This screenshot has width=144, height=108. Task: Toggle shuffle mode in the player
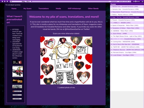[x=130, y=2]
